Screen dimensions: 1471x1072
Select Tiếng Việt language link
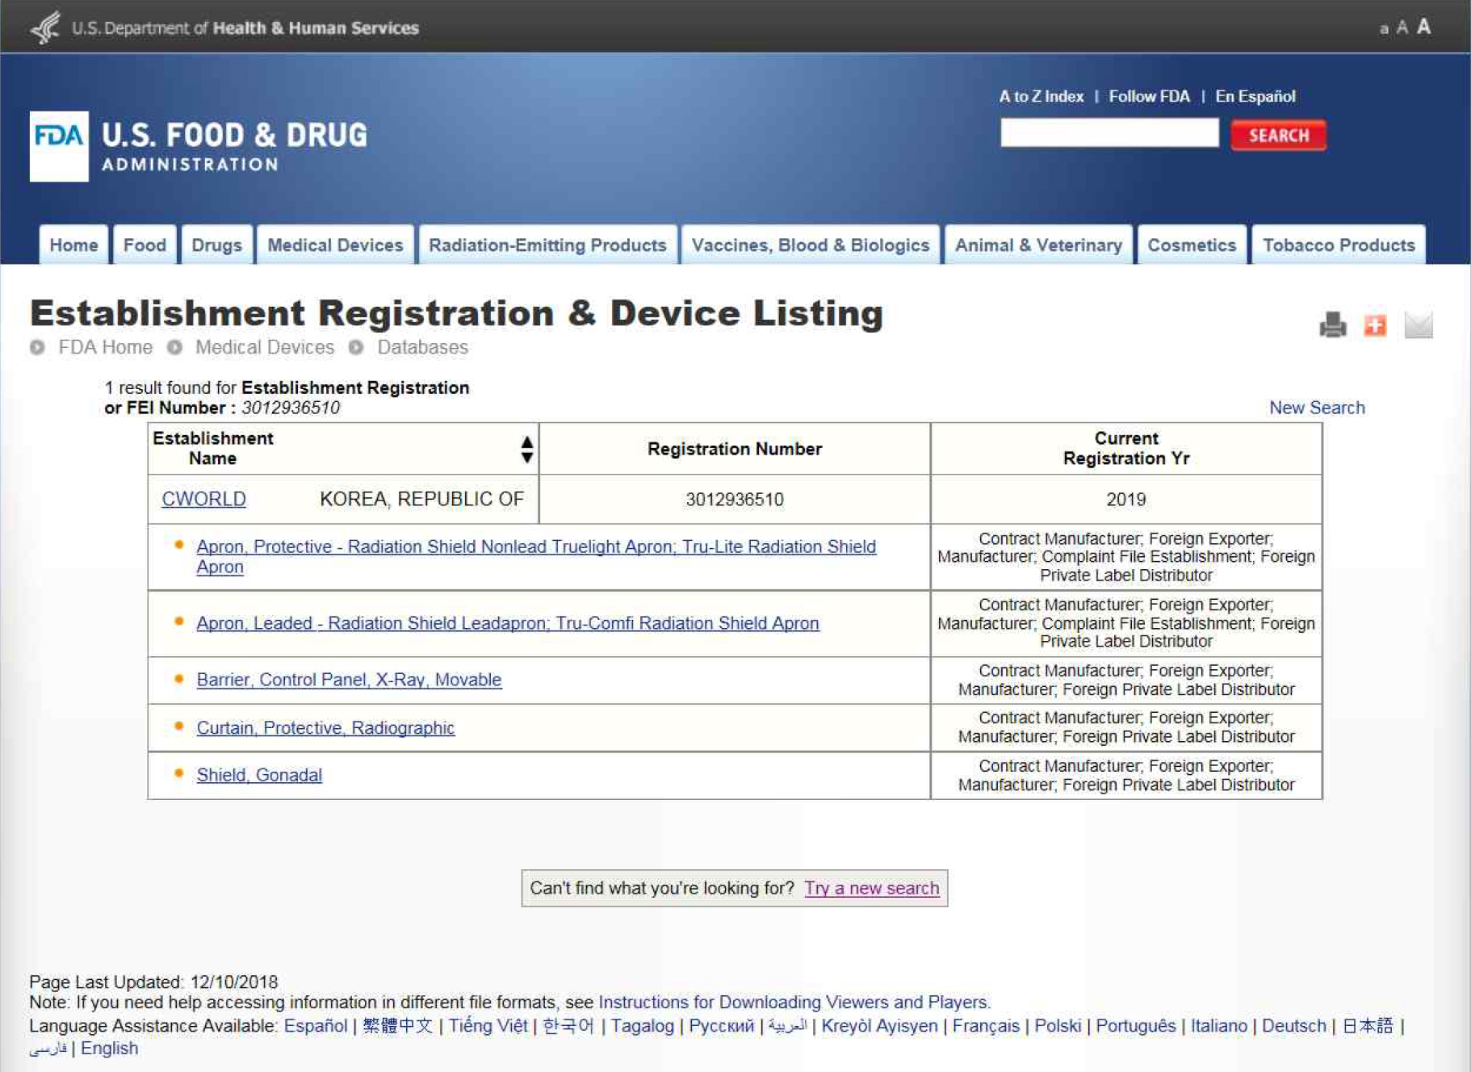(x=488, y=1025)
